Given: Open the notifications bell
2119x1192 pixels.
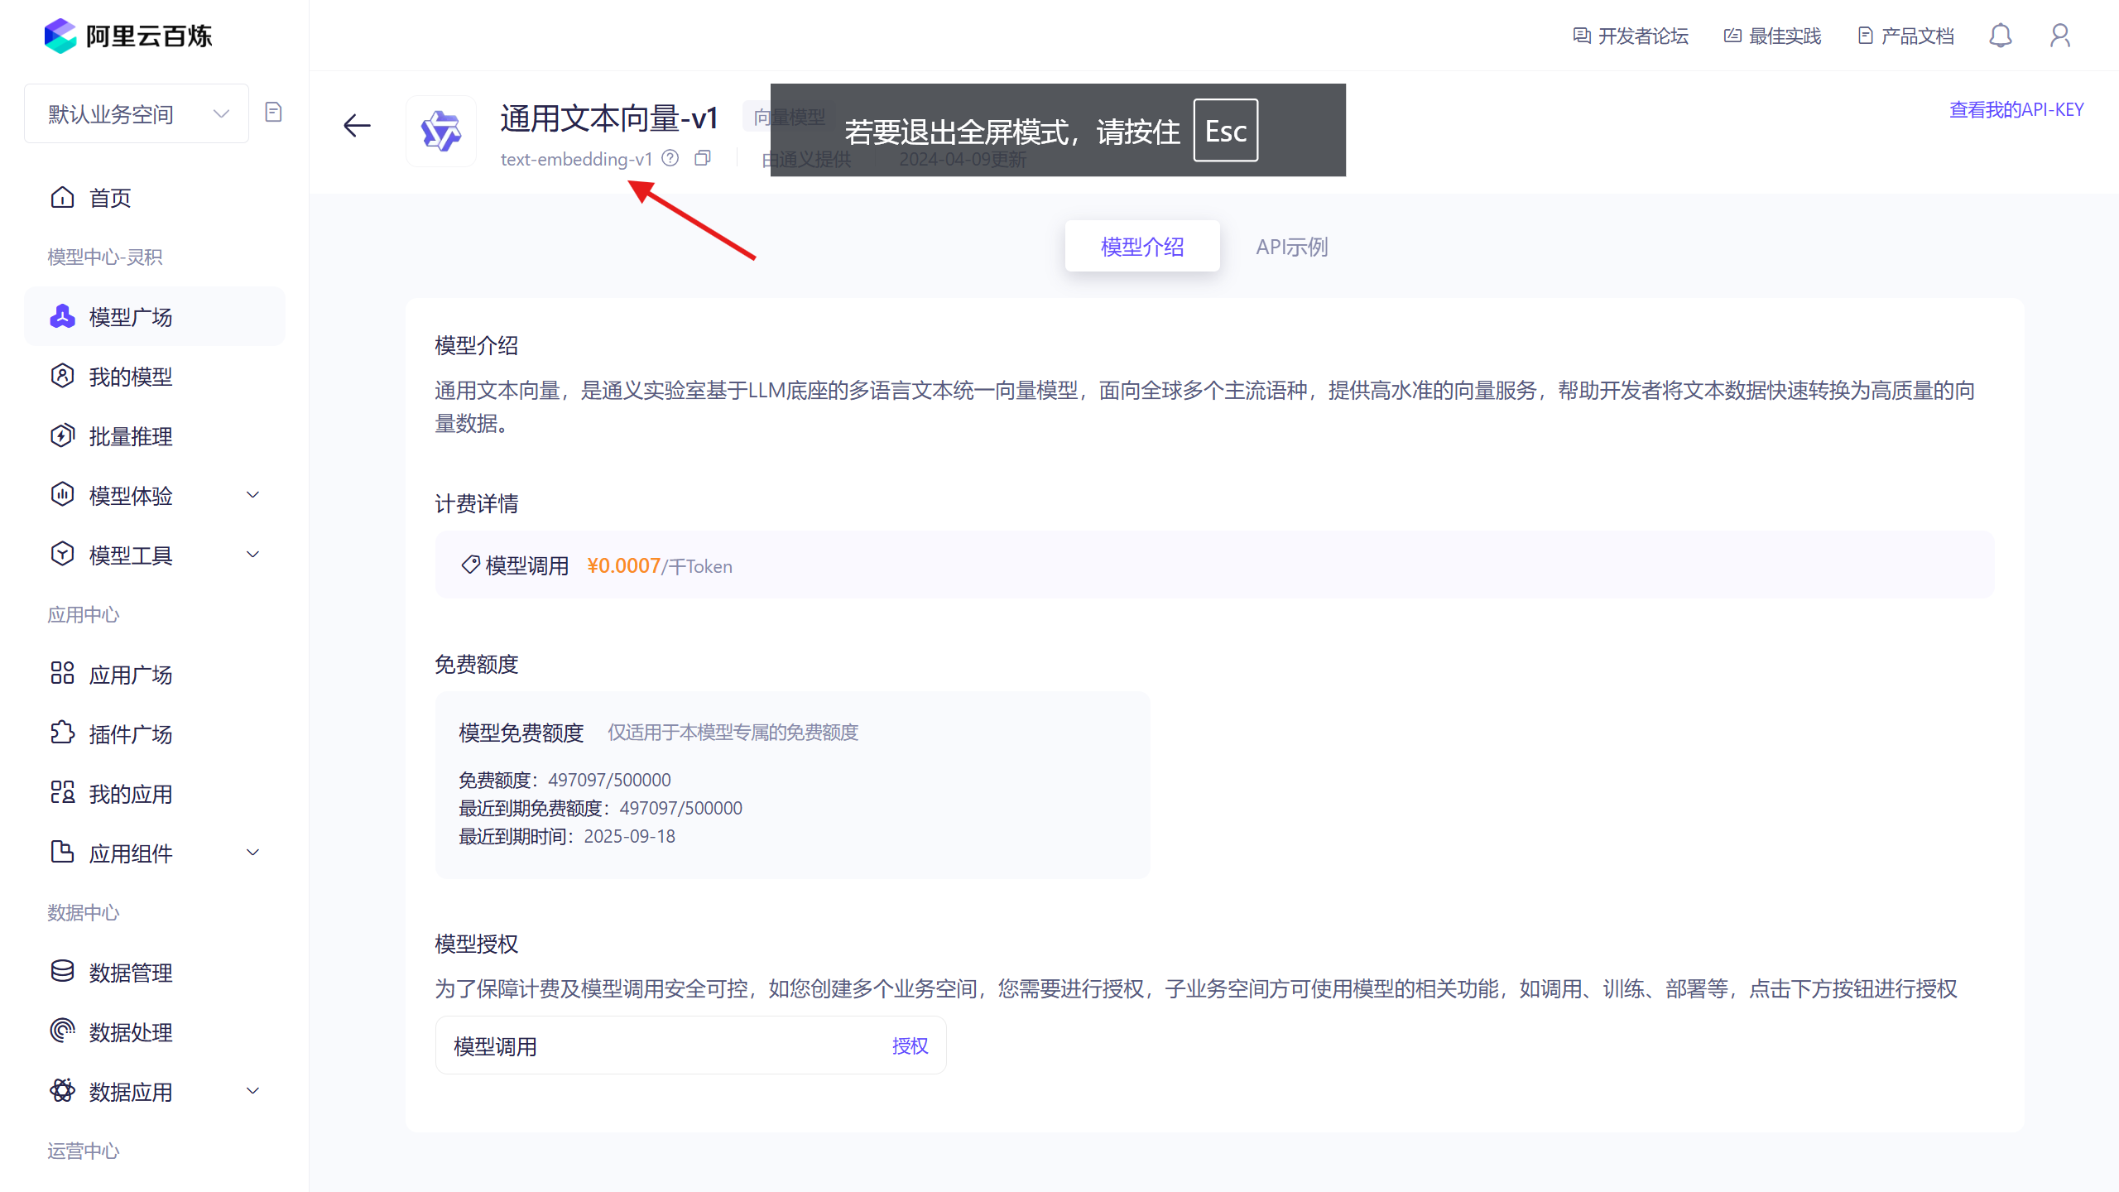Looking at the screenshot, I should (2001, 36).
